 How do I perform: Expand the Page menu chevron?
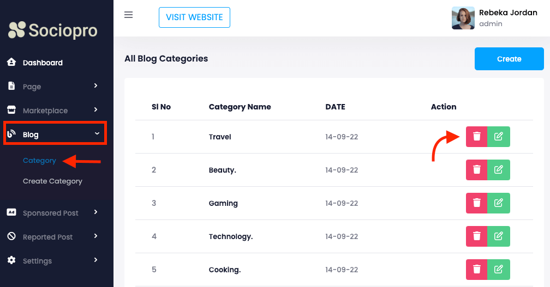click(x=96, y=86)
